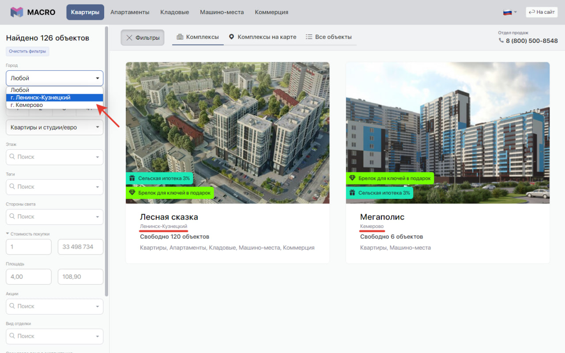Viewport: 565px width, 353px height.
Task: Click the MACRO logo icon
Action: coord(17,12)
